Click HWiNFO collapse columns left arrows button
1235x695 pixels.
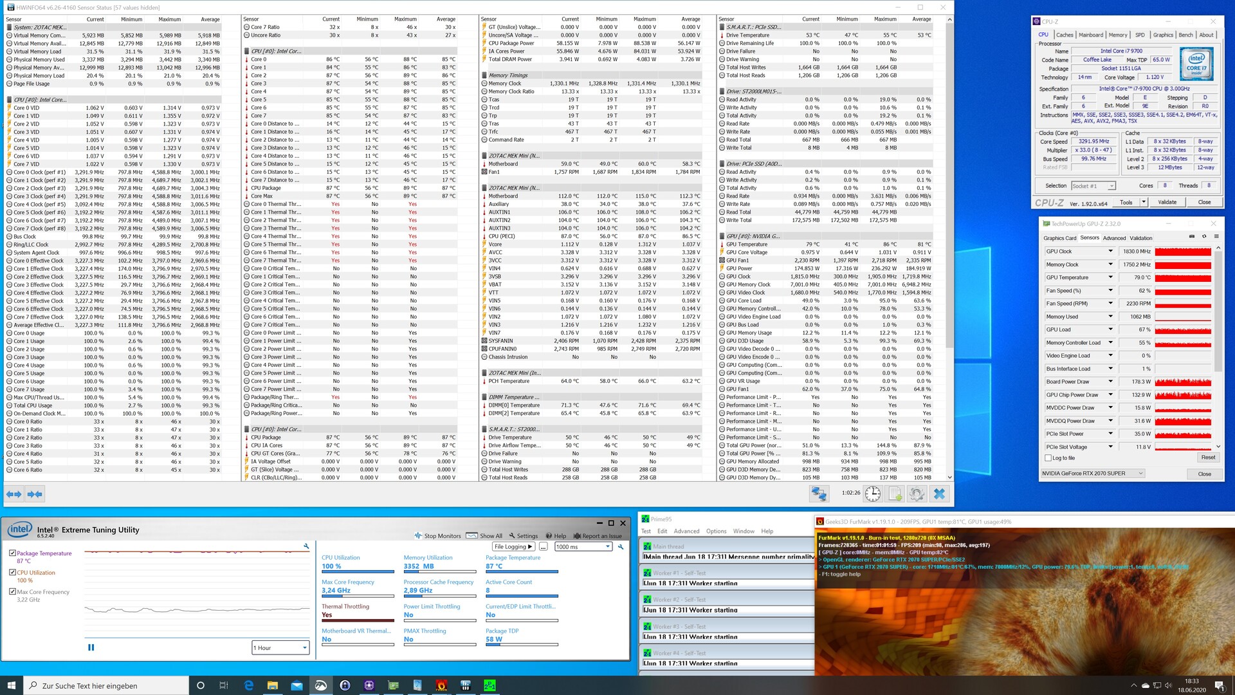click(x=14, y=494)
